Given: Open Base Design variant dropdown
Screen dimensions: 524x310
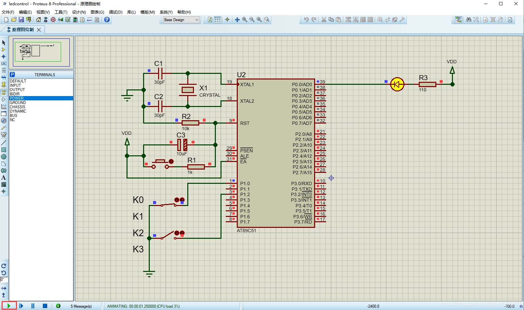Looking at the screenshot, I should 182,20.
